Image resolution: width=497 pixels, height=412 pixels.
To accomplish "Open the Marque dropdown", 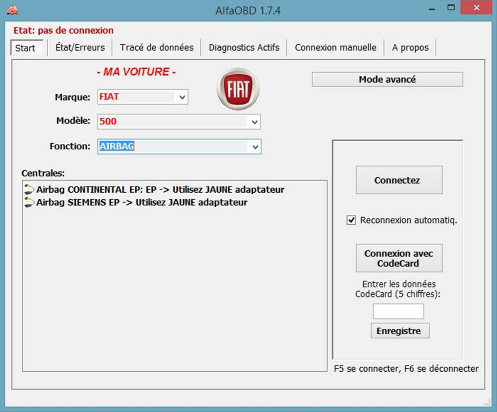I will point(182,97).
